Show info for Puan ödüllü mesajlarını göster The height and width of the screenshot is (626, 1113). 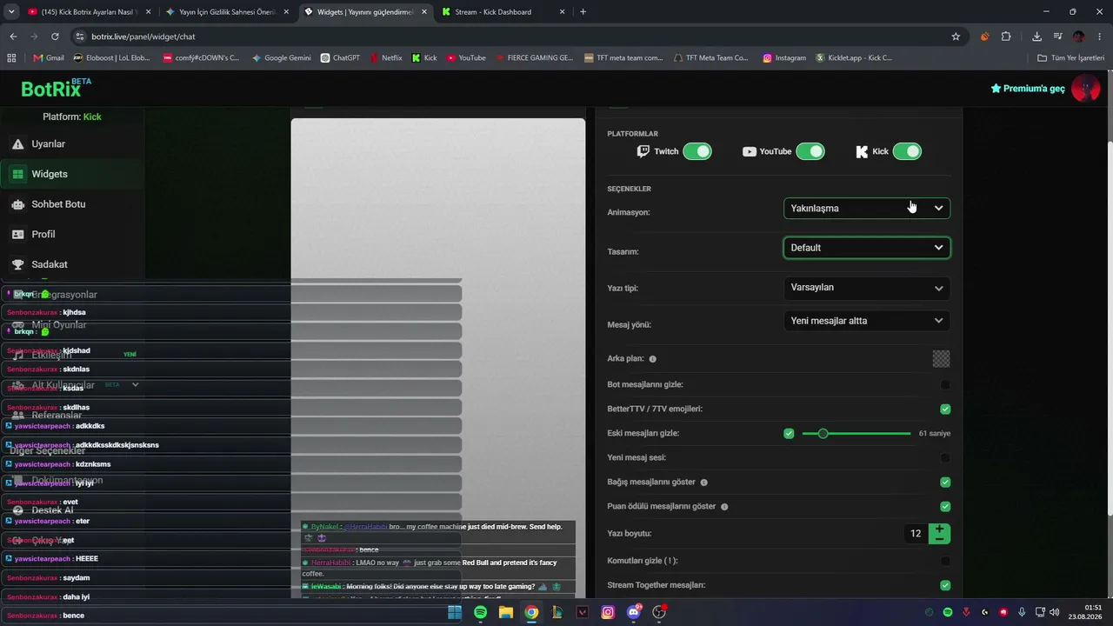tap(724, 507)
